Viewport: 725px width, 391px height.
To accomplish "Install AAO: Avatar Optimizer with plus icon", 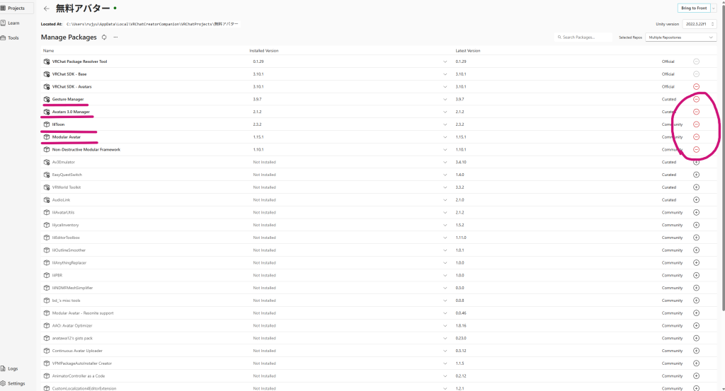I will coord(696,326).
